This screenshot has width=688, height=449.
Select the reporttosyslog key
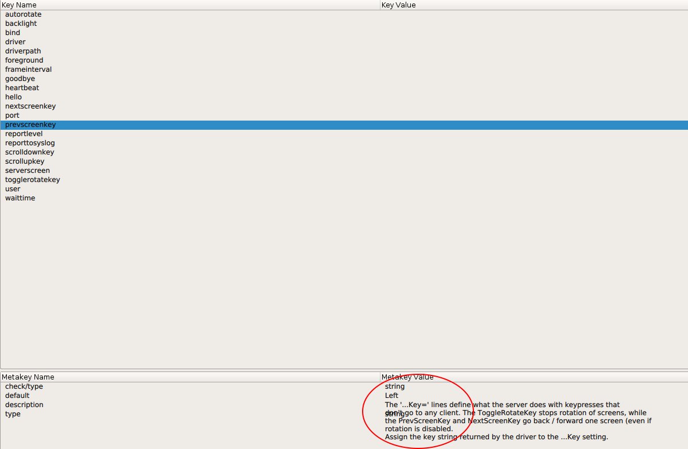click(30, 142)
